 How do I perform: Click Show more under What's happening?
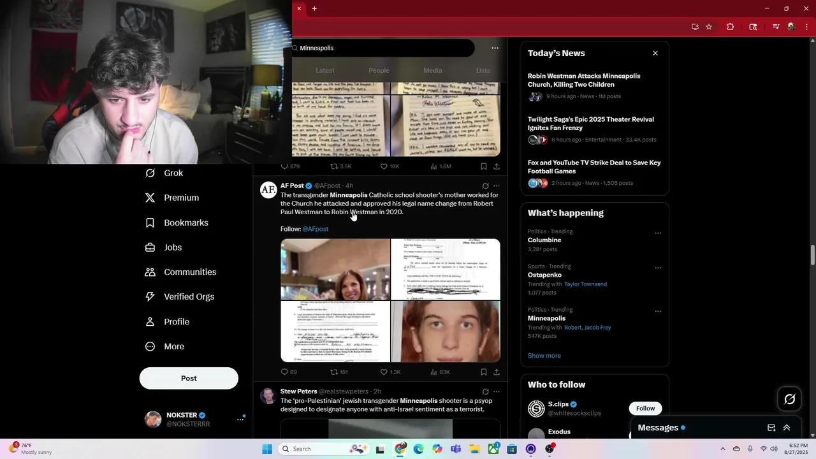[544, 356]
